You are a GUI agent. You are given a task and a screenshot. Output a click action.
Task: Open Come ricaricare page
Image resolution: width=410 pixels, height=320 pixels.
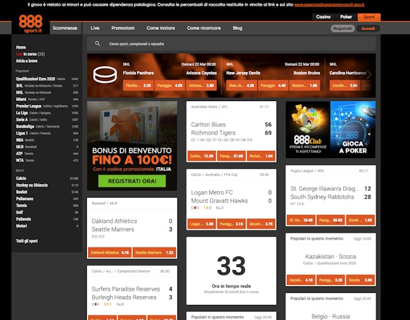tap(203, 28)
